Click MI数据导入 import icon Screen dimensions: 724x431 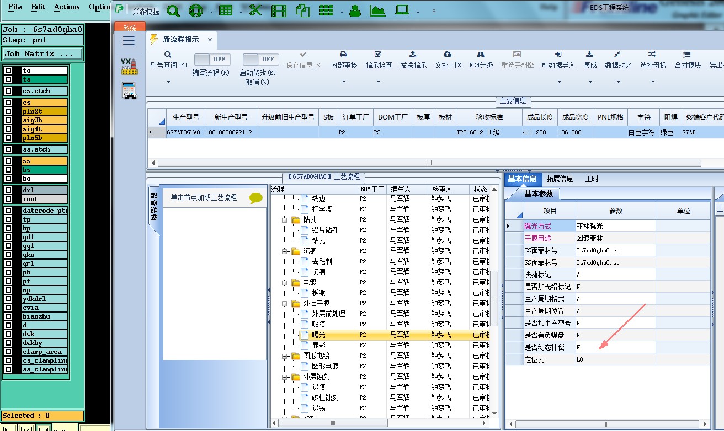click(x=558, y=55)
